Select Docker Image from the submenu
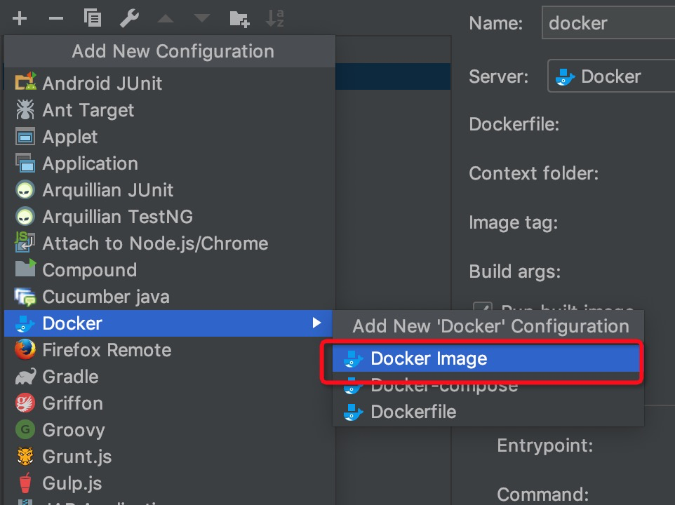The image size is (675, 505). (429, 358)
